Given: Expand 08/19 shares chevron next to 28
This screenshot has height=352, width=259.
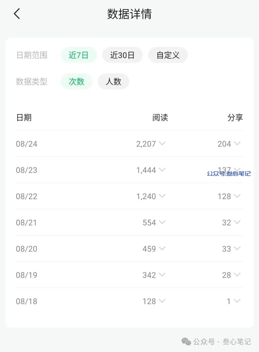Looking at the screenshot, I should pos(237,274).
